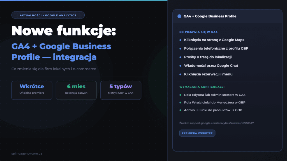Select 'Rola Właściciela lub Menedżera w GBP'
The width and height of the screenshot is (287, 161).
(215, 102)
